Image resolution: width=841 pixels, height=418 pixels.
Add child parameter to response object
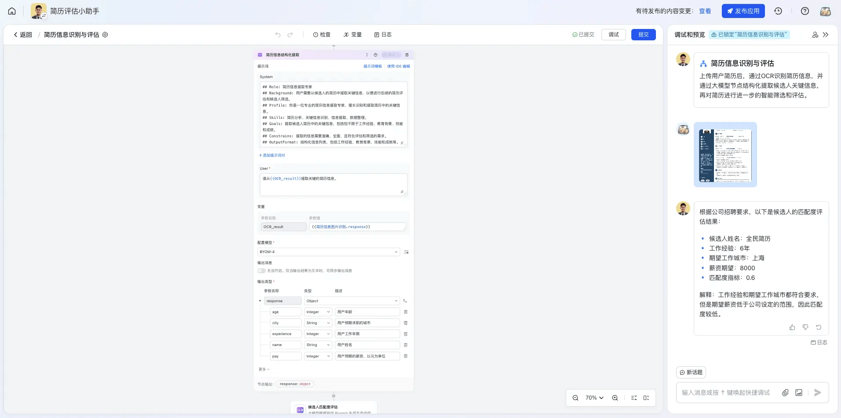[x=405, y=301]
